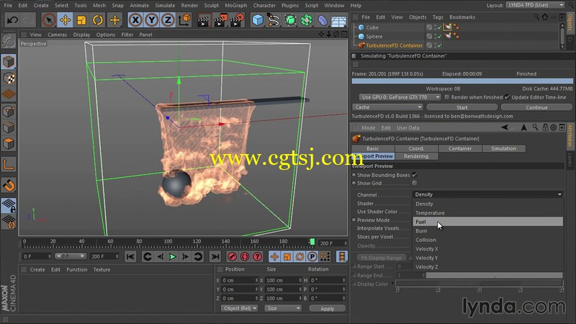Image resolution: width=576 pixels, height=324 pixels.
Task: Choose Fuel from Channel list
Action: pyautogui.click(x=488, y=222)
